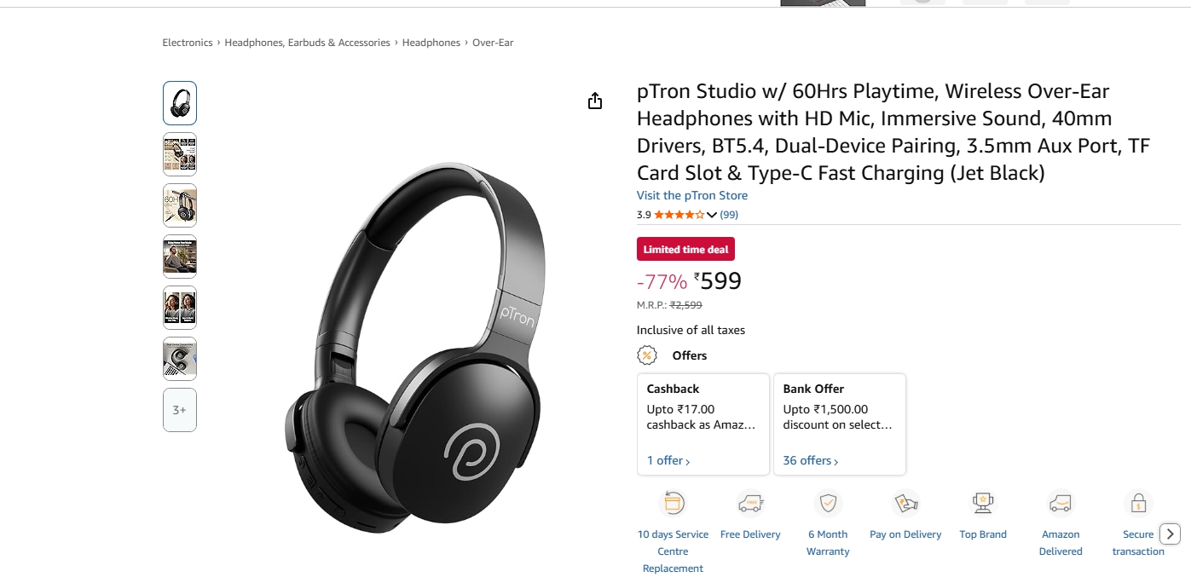
Task: Expand the star rating dropdown arrow
Action: (712, 215)
